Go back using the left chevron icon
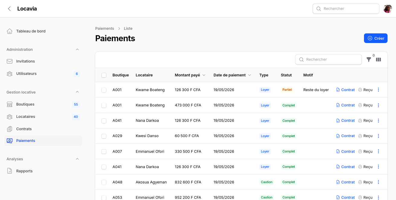The width and height of the screenshot is (396, 200). pyautogui.click(x=9, y=9)
